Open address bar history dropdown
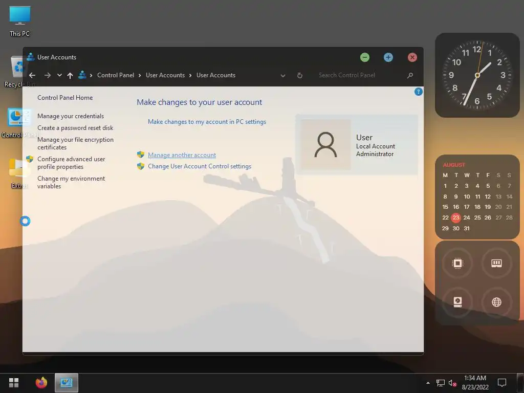 (x=282, y=76)
